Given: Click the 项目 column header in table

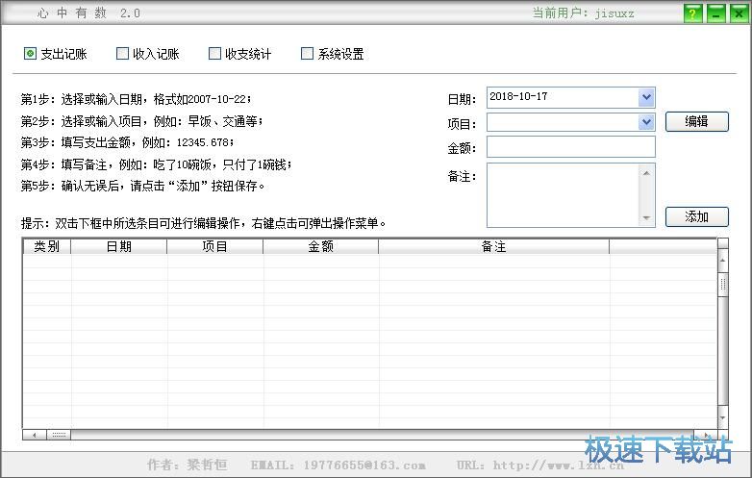Looking at the screenshot, I should [x=214, y=246].
